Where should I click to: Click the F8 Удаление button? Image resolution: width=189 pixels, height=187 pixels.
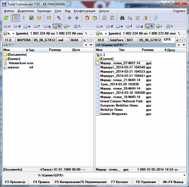tap(146, 182)
